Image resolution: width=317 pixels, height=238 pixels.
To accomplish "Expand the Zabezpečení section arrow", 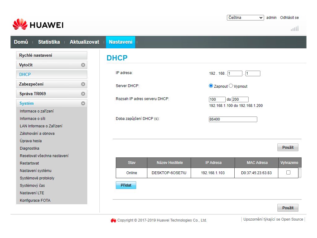I will point(83,84).
